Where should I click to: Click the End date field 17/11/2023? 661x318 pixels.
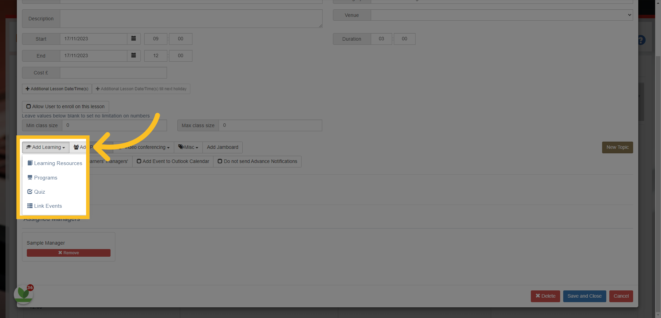94,55
